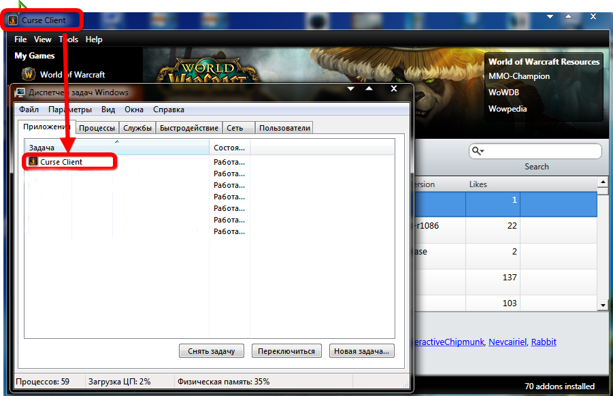Sort addons by the Likes column header
613x396 pixels.
(478, 184)
